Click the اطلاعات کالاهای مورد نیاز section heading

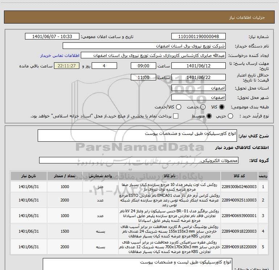pos(242,148)
